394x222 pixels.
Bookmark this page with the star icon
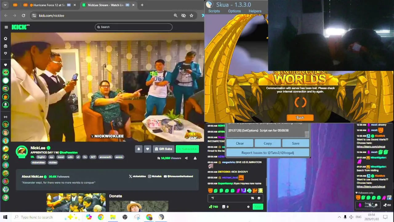click(x=191, y=15)
